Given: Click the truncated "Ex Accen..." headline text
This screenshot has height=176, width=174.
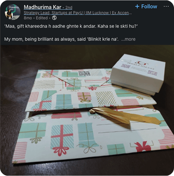Looking at the screenshot, I should [x=122, y=13].
